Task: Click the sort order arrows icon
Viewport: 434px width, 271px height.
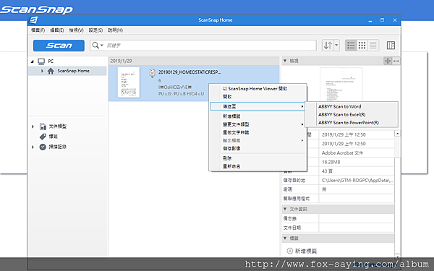Action: pyautogui.click(x=328, y=46)
